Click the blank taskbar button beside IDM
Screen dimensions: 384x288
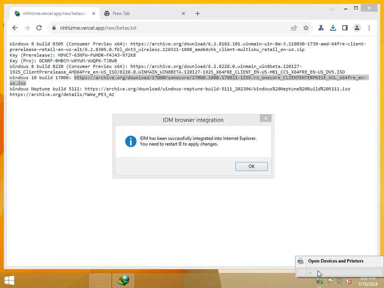(x=100, y=280)
